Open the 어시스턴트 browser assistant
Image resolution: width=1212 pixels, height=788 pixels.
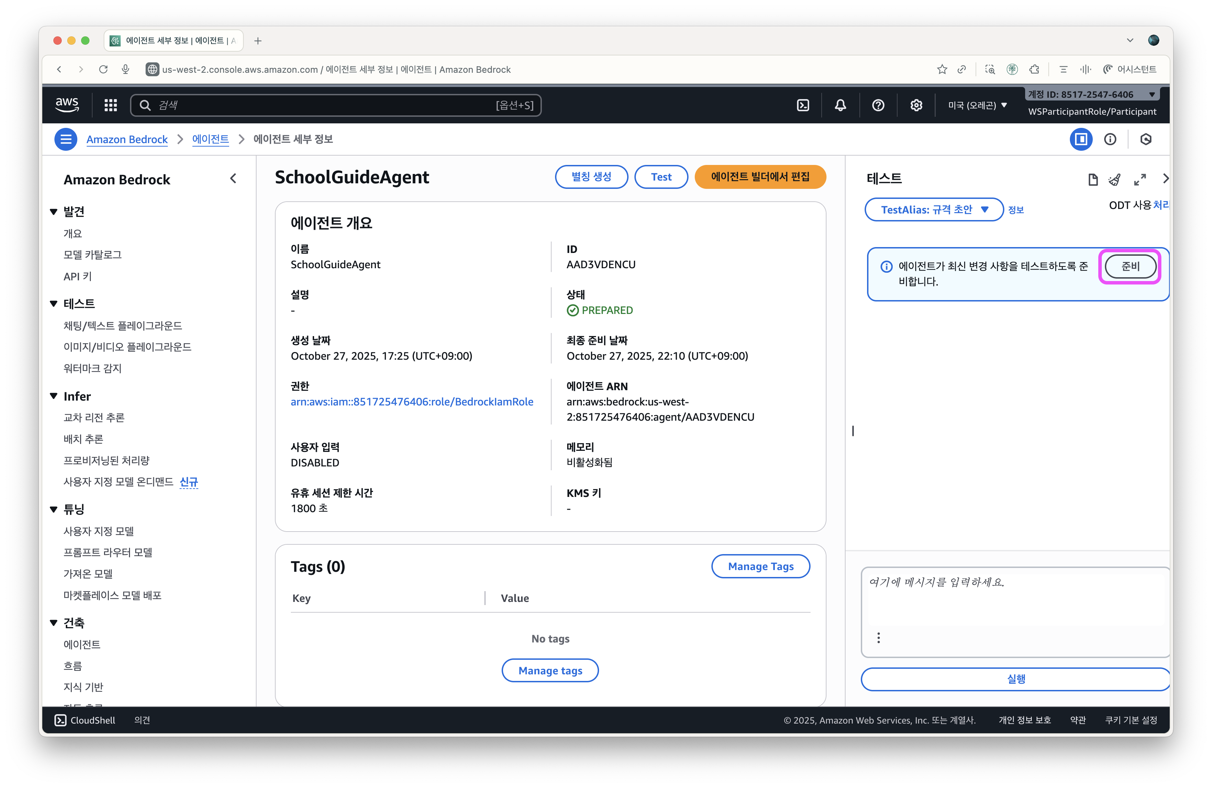pyautogui.click(x=1129, y=69)
